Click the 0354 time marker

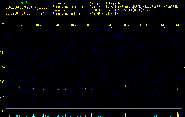[x=73, y=25]
